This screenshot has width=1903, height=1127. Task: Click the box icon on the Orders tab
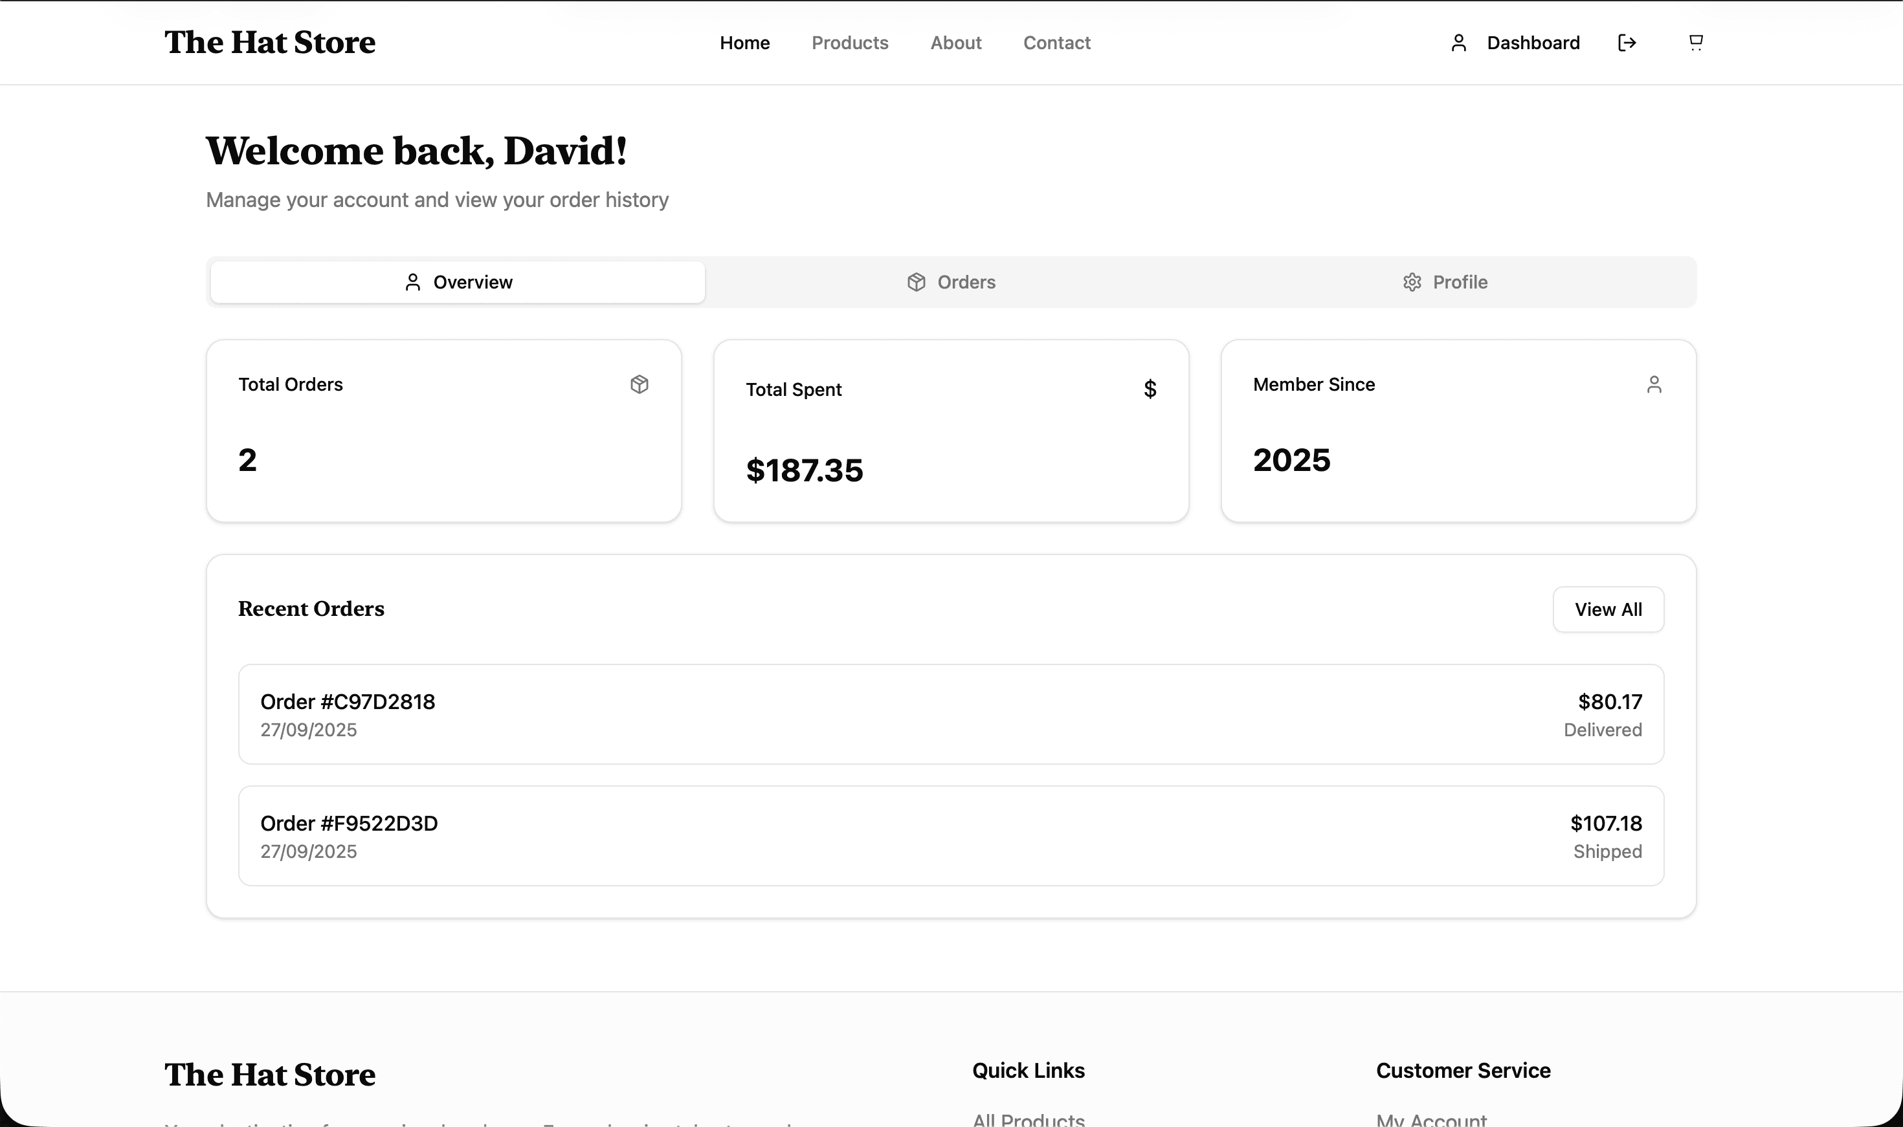click(916, 283)
